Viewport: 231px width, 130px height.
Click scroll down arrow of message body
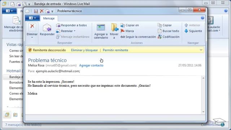pyautogui.click(x=203, y=112)
